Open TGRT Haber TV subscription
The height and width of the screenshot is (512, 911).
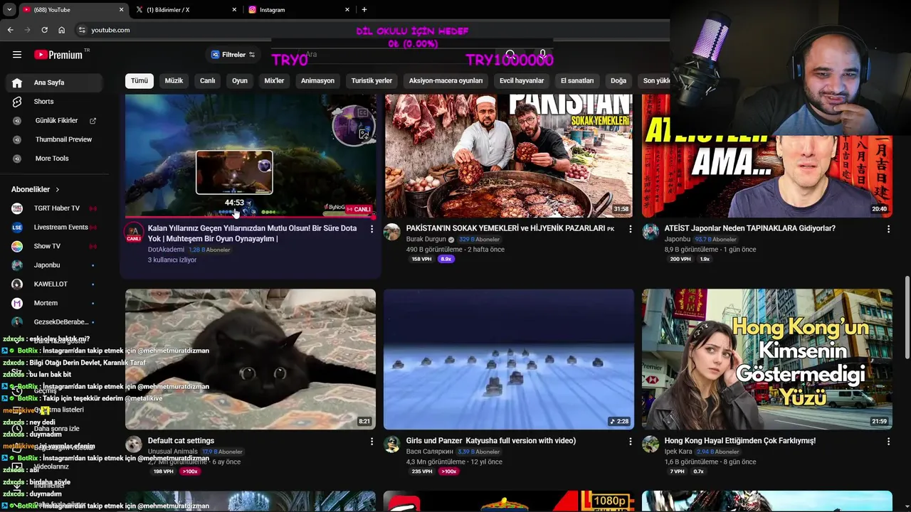56,208
